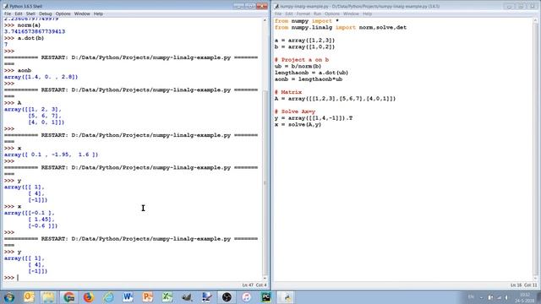Open PyCharm from the taskbar
The height and width of the screenshot is (304, 541).
[x=266, y=297]
